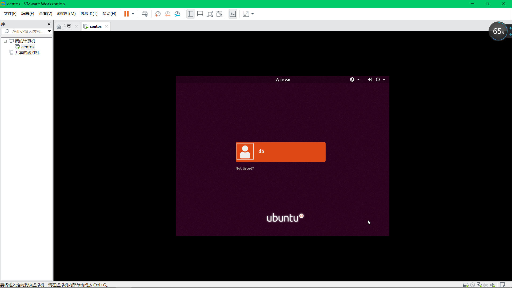Open the library search dropdown arrow

coord(49,31)
